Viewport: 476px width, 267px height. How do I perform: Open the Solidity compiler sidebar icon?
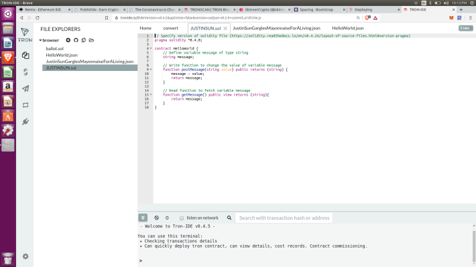(x=25, y=72)
